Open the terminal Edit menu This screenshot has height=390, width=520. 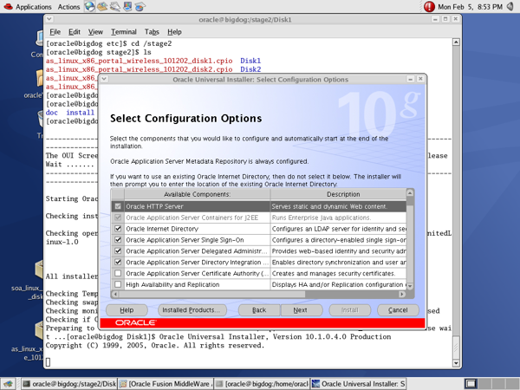(75, 32)
